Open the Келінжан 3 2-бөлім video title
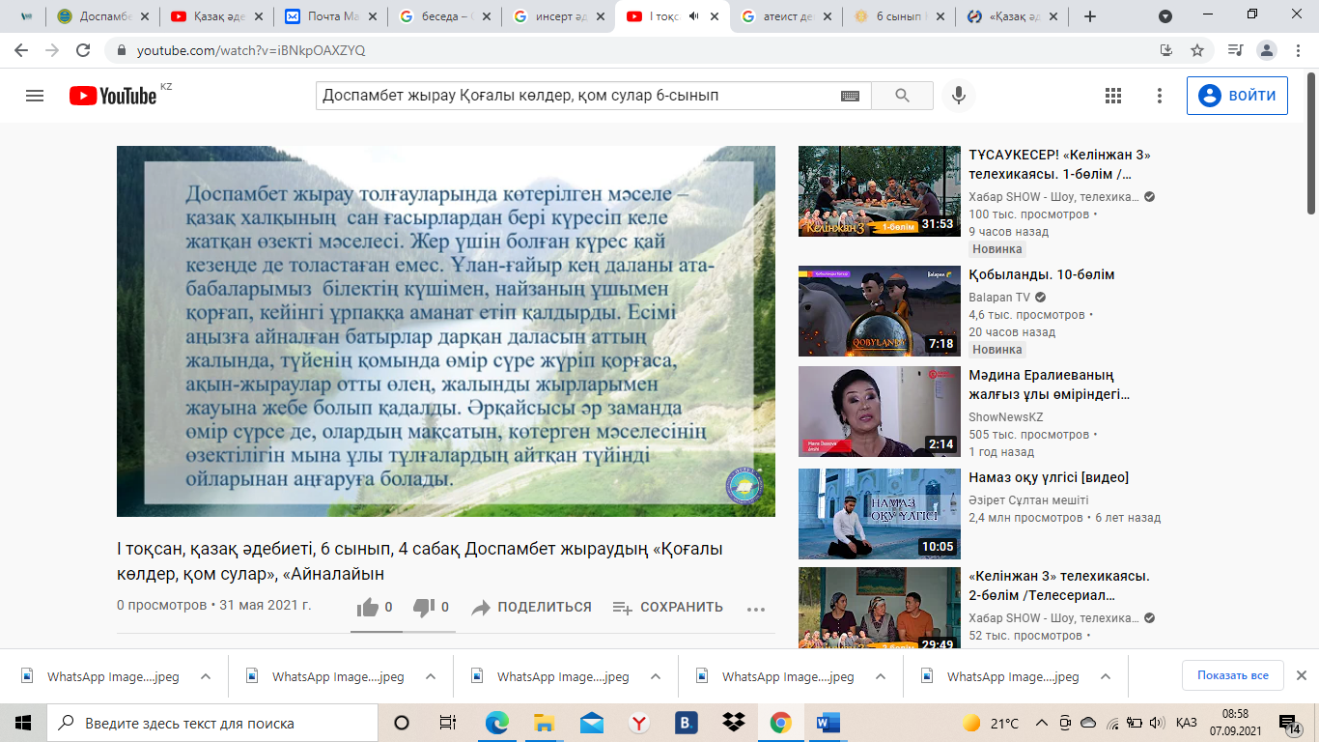Screen dimensions: 1319x742 [1059, 585]
